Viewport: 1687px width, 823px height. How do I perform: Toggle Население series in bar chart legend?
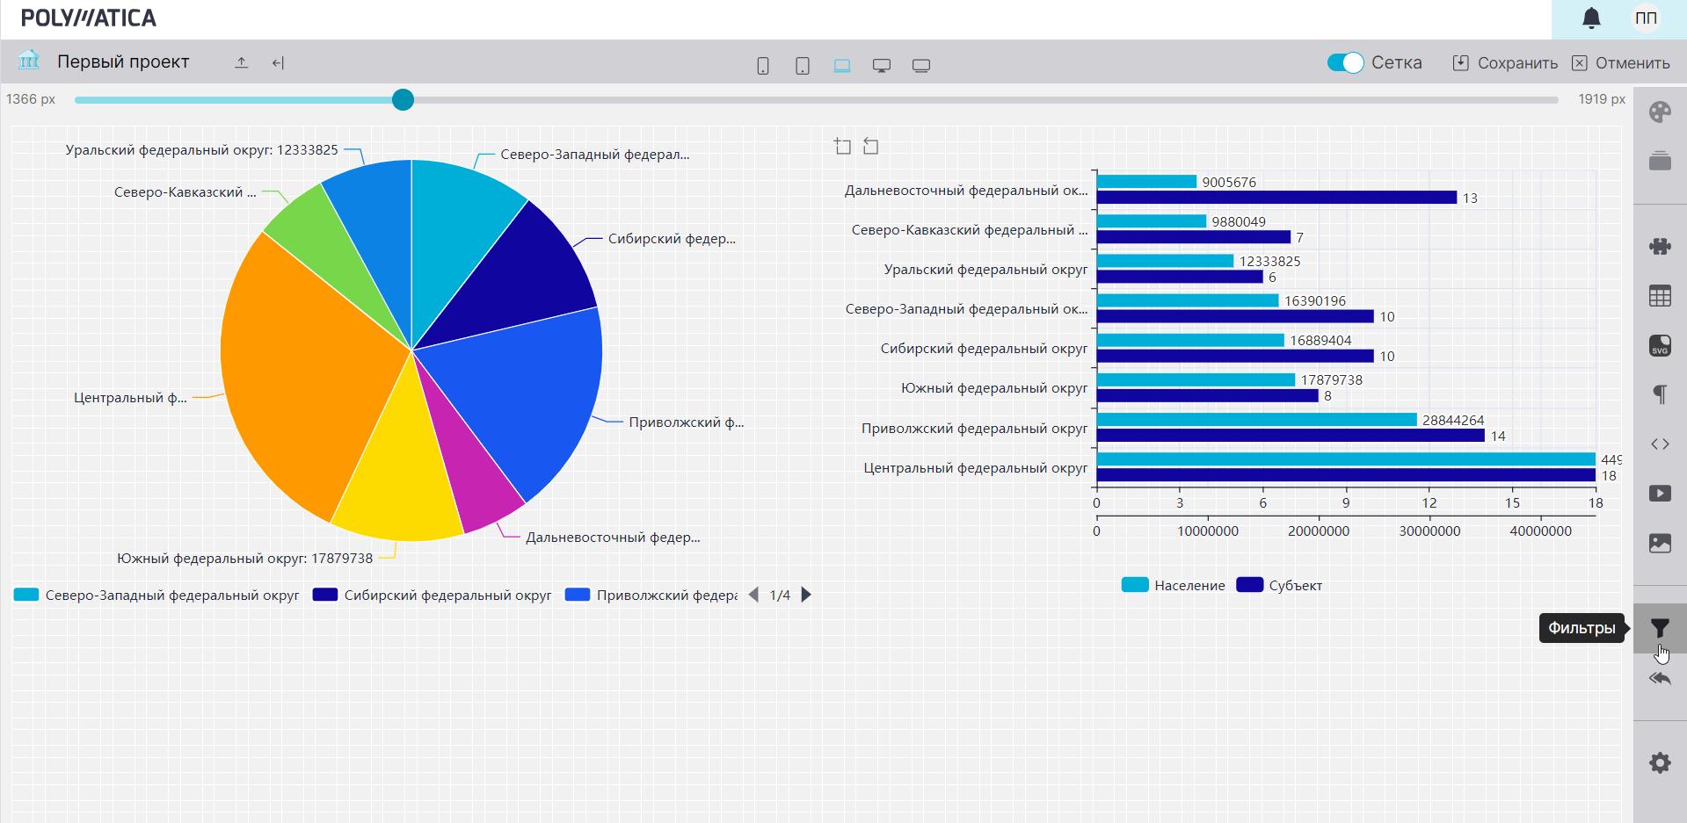1173,586
